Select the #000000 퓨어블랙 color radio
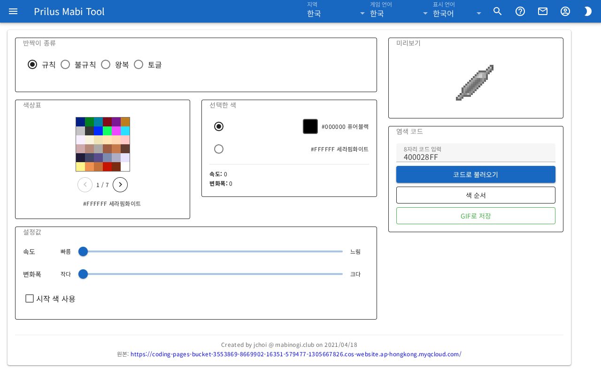This screenshot has width=601, height=376. 219,126
